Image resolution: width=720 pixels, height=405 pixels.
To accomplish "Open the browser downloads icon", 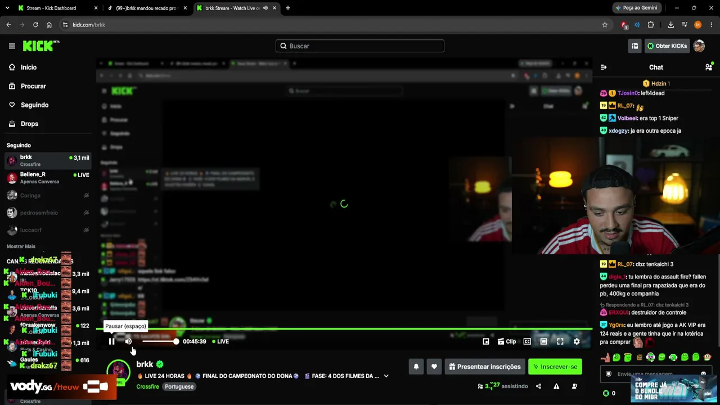I will 670,25.
